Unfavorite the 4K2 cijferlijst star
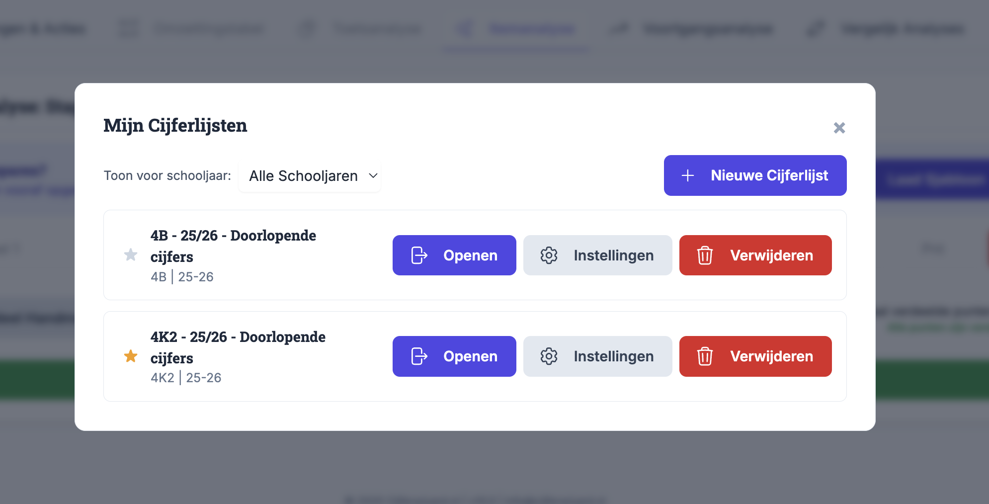Image resolution: width=989 pixels, height=504 pixels. click(131, 356)
